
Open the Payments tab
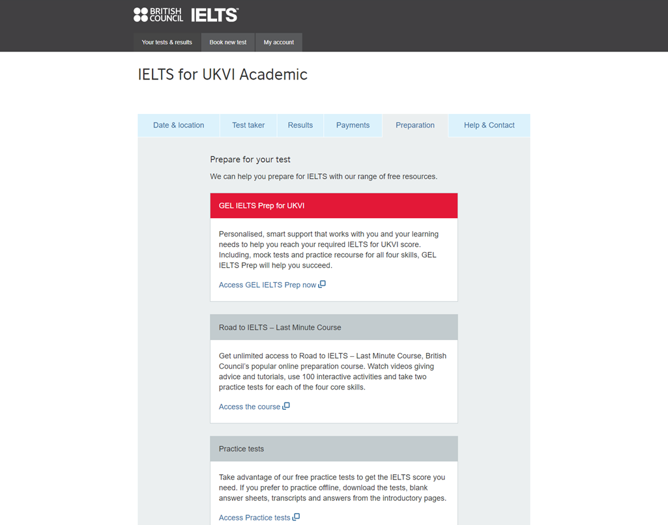(353, 124)
